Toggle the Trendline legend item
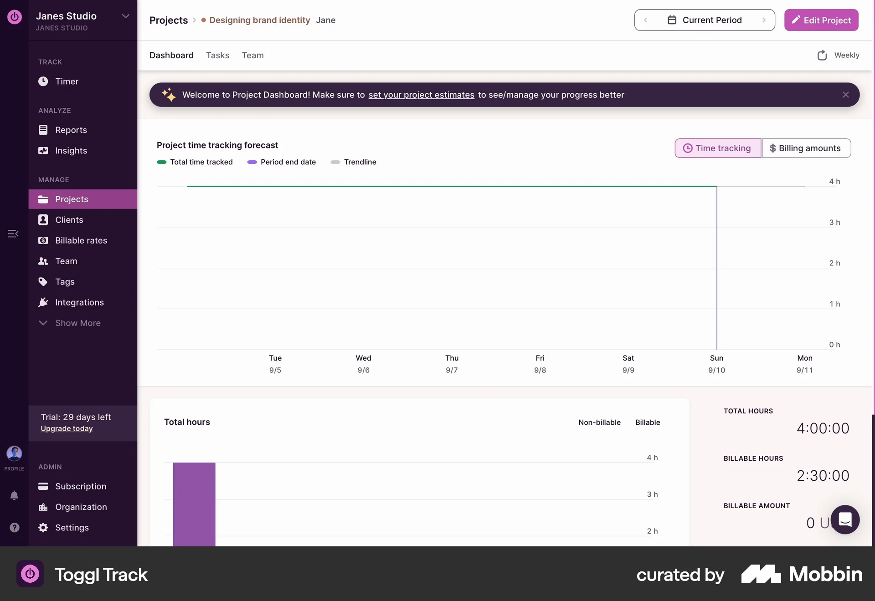The width and height of the screenshot is (875, 601). pyautogui.click(x=354, y=162)
